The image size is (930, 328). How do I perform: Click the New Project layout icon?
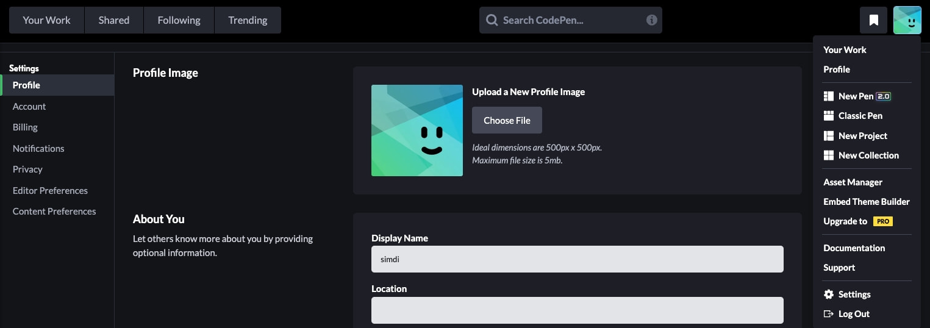coord(828,136)
